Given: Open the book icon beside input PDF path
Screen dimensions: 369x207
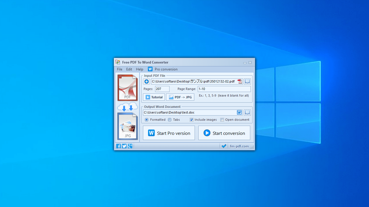Looking at the screenshot, I should [x=247, y=82].
